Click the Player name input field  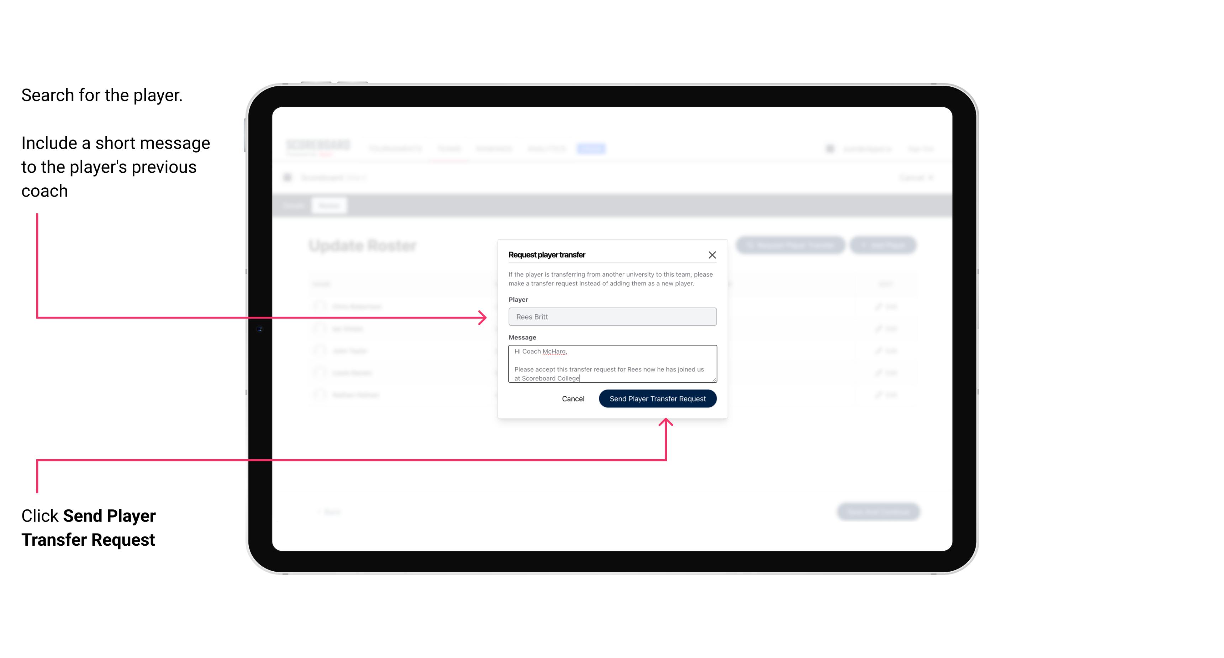(x=611, y=317)
